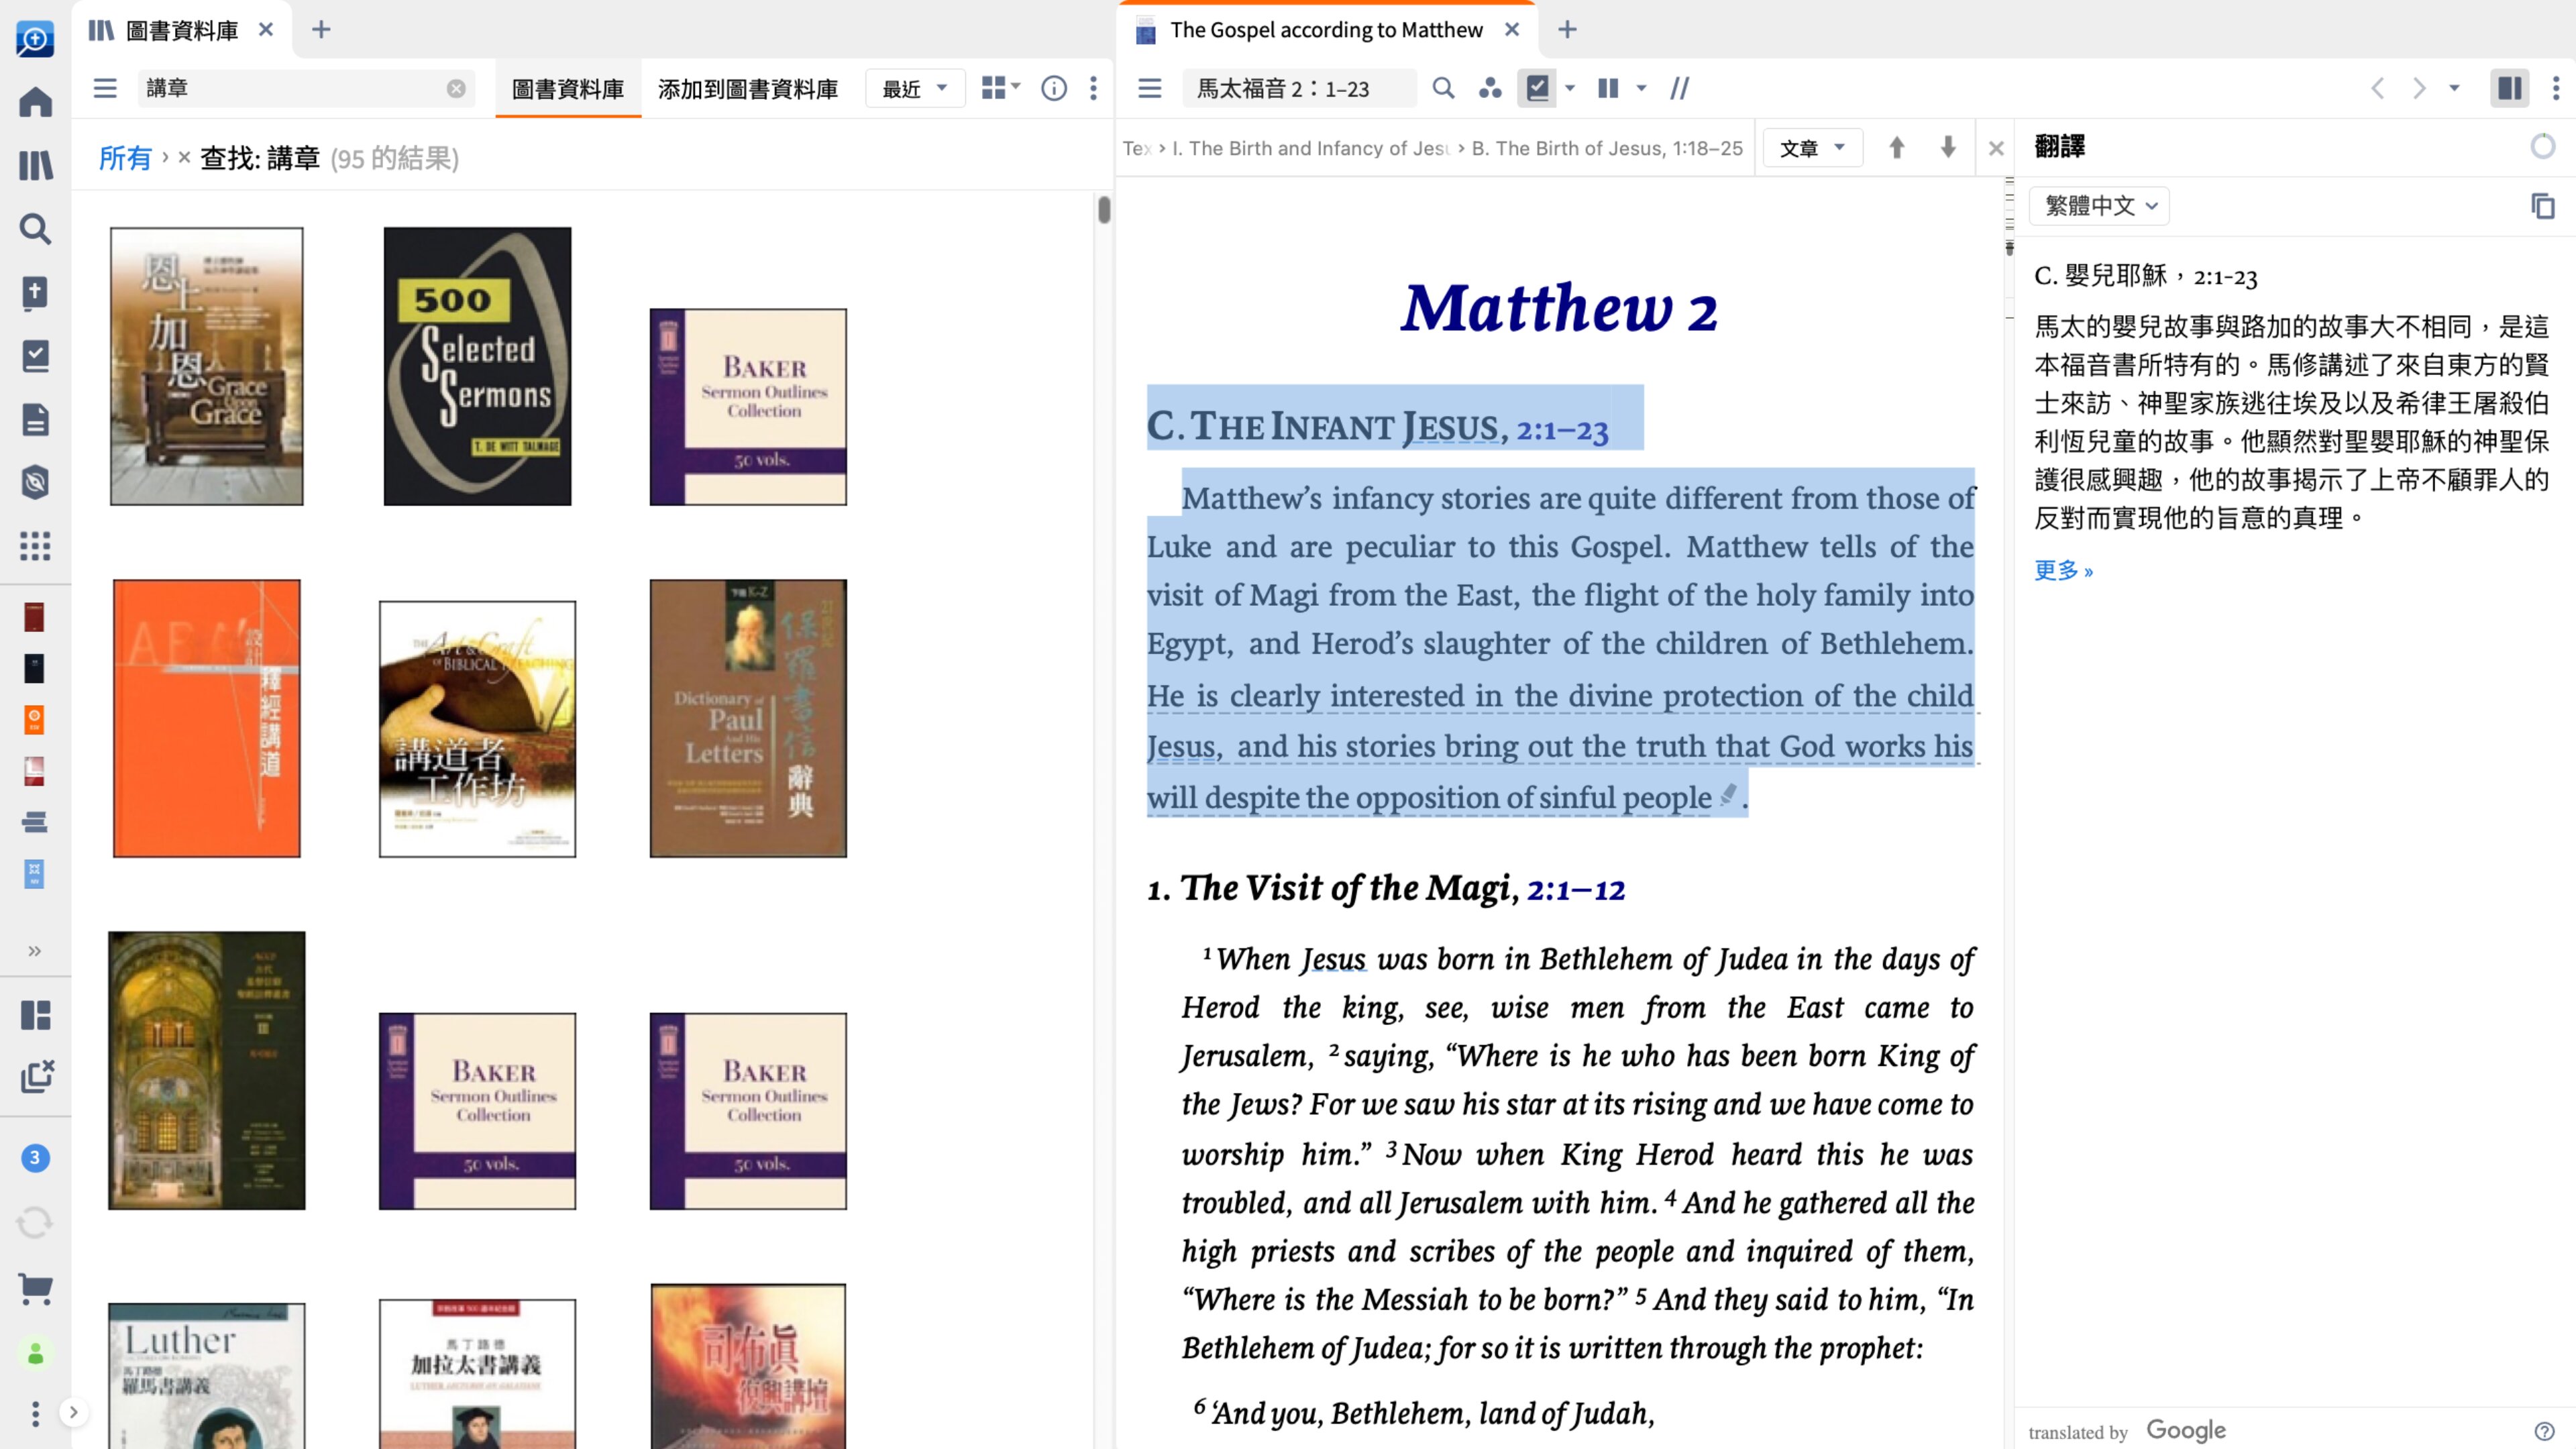Viewport: 2576px width, 1449px height.
Task: Open the Factbook icon with a cross
Action: tap(35, 292)
